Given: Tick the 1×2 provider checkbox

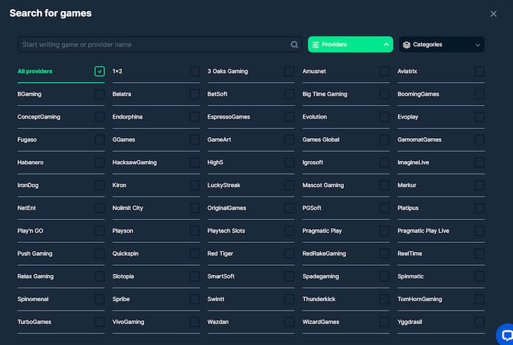Looking at the screenshot, I should pos(195,71).
